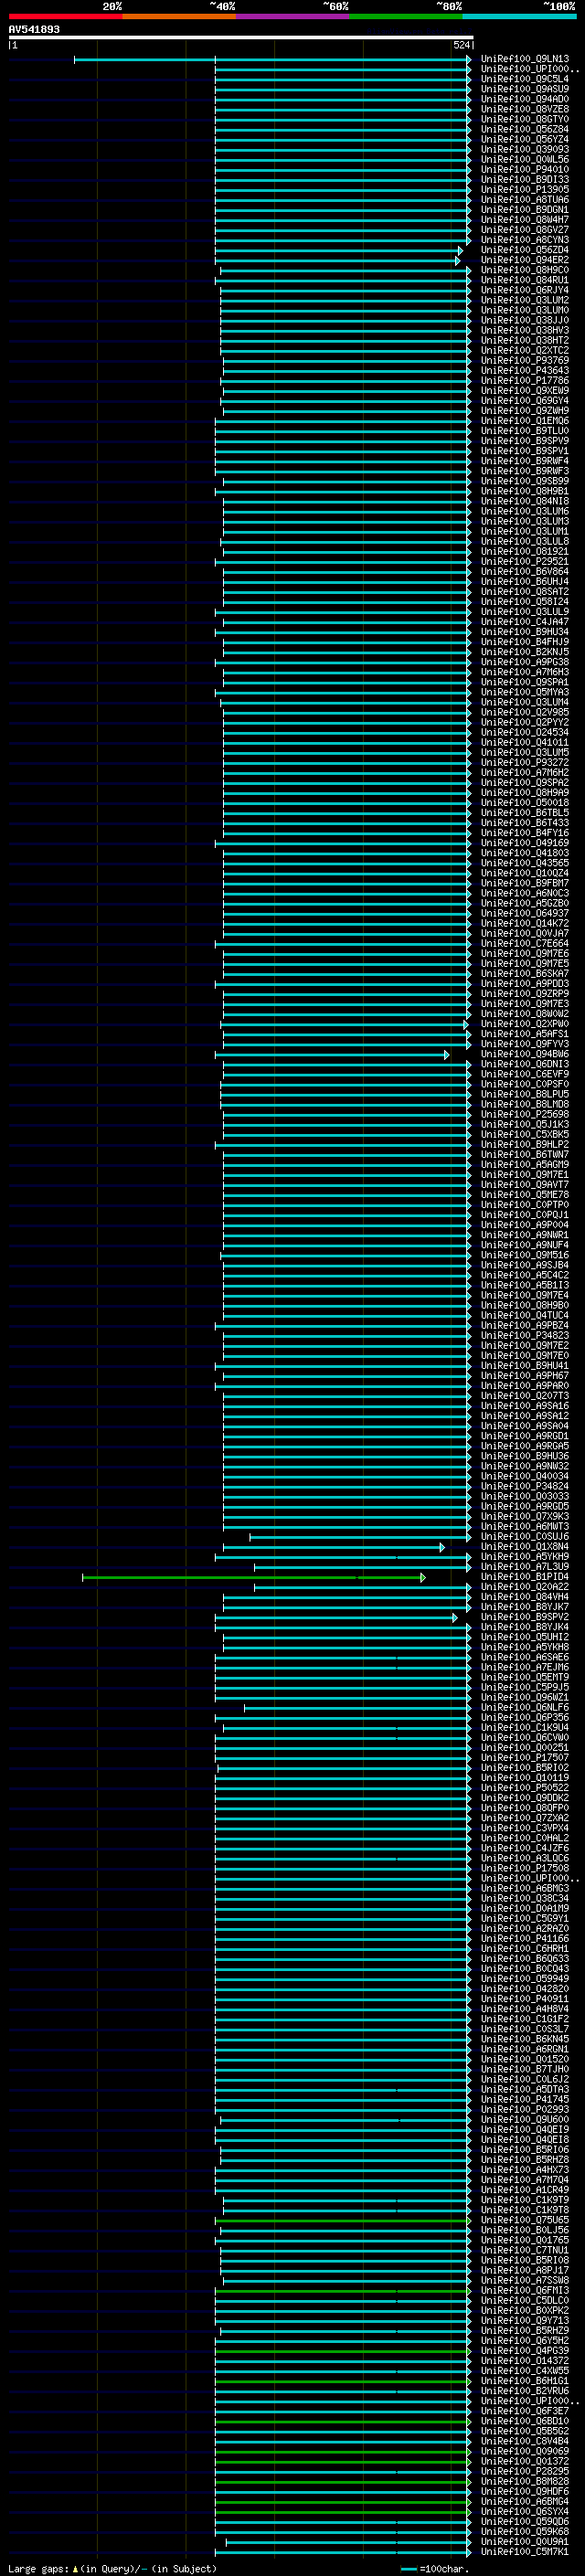Select the UniRef100_Q0U9A1 label
The width and height of the screenshot is (585, 2576).
tap(524, 2541)
